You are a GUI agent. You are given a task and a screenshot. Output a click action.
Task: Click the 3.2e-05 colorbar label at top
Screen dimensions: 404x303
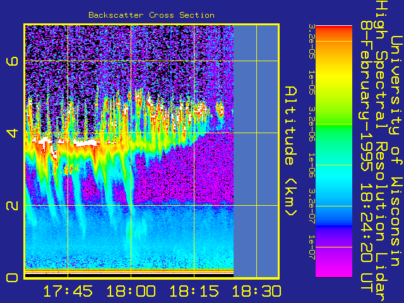click(311, 42)
